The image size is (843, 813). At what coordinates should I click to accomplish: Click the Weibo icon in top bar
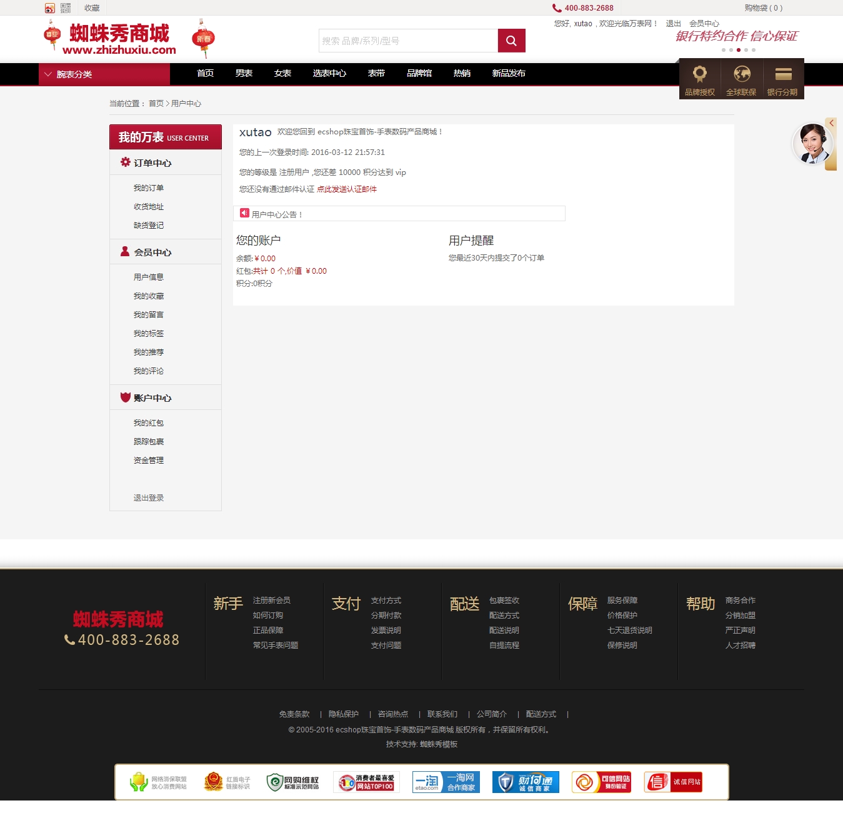(50, 8)
